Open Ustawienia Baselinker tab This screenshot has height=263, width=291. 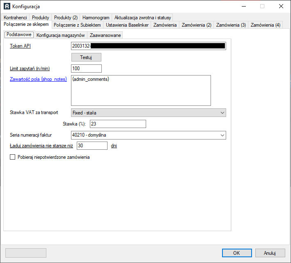point(127,25)
